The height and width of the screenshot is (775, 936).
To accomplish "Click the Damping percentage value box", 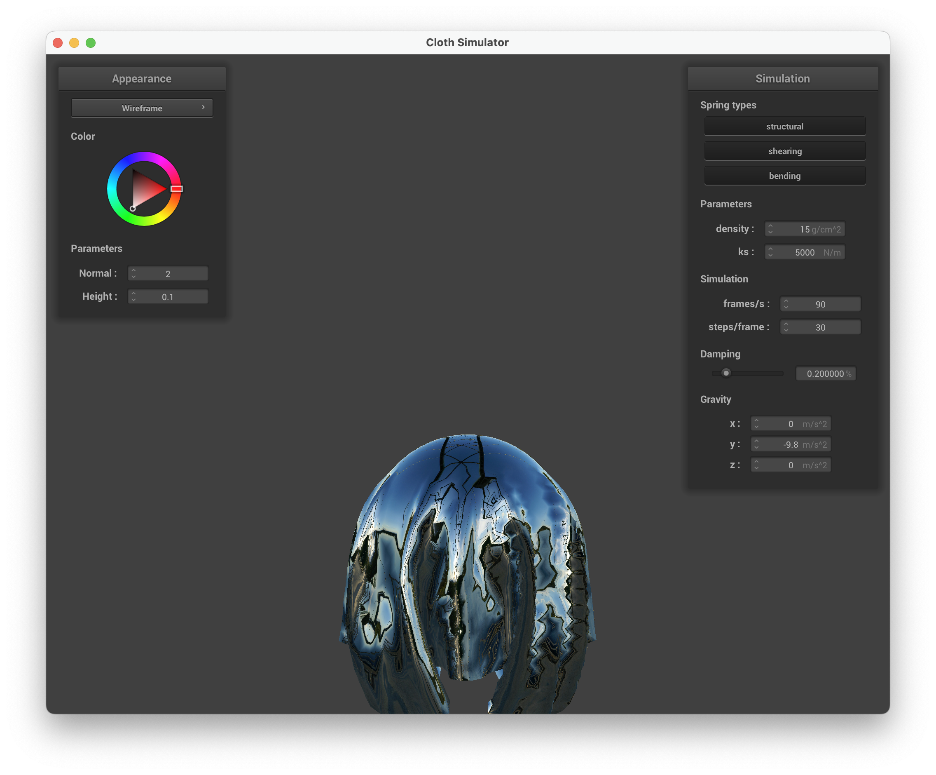I will (826, 373).
